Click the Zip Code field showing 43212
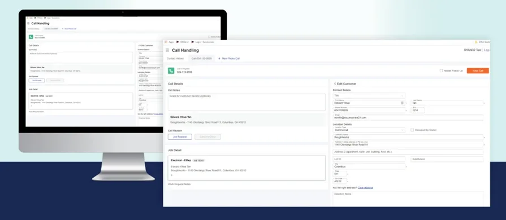506x220 pixels. coord(340,181)
